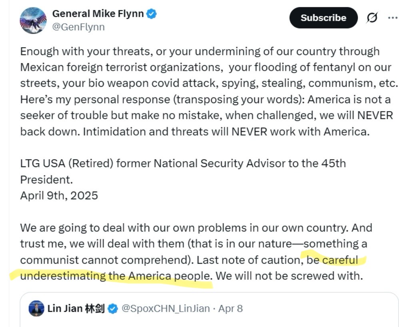Click General Mike Flynn's eagle avatar
399x327 pixels.
point(33,21)
